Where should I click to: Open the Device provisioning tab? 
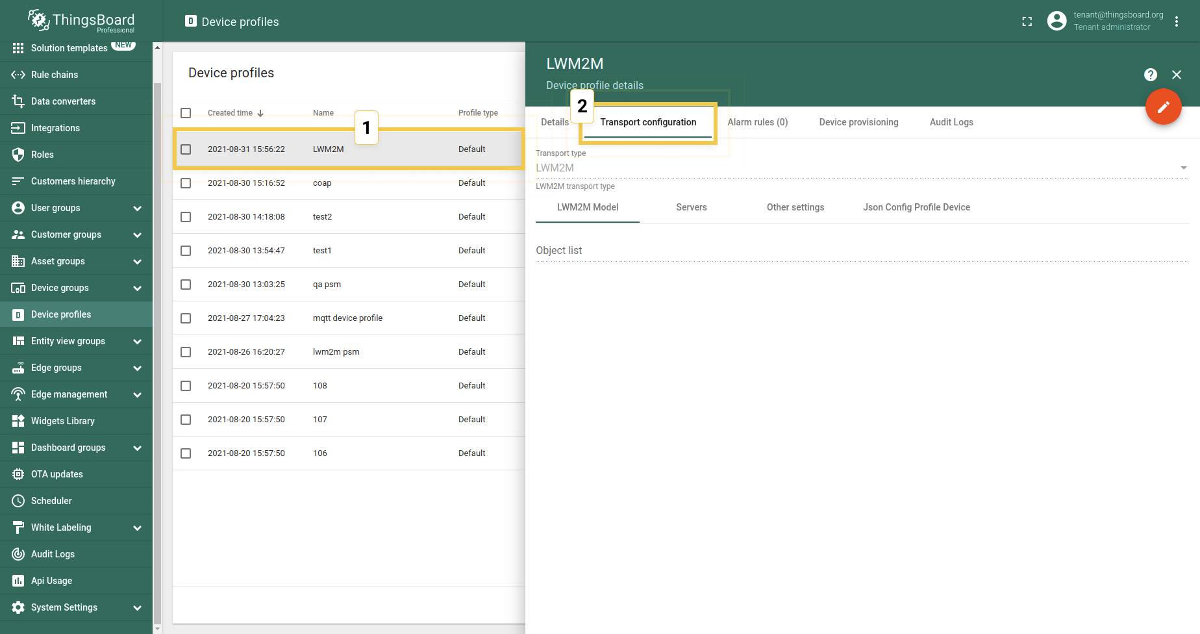[x=858, y=122]
